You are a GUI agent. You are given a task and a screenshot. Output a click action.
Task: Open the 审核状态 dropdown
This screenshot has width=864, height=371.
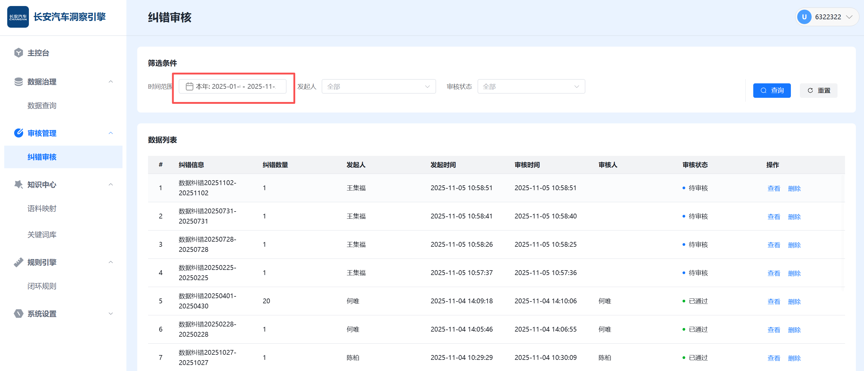coord(531,87)
